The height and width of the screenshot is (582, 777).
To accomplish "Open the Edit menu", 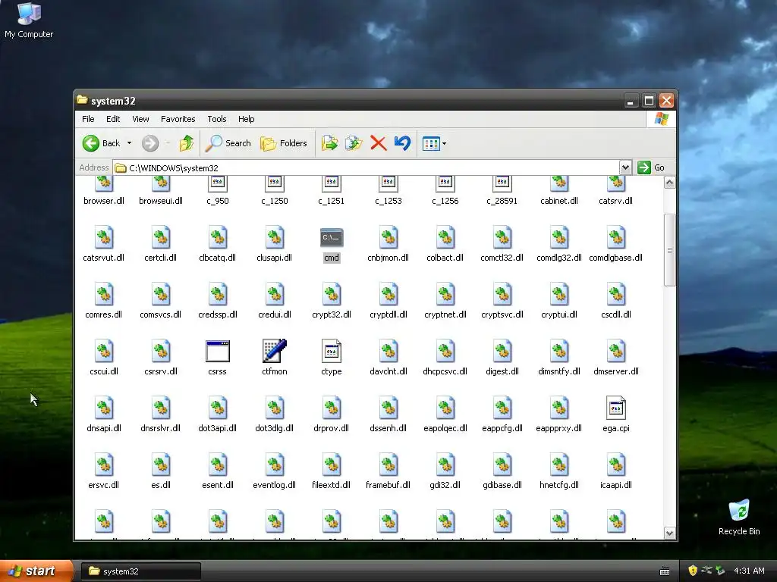I will point(113,119).
